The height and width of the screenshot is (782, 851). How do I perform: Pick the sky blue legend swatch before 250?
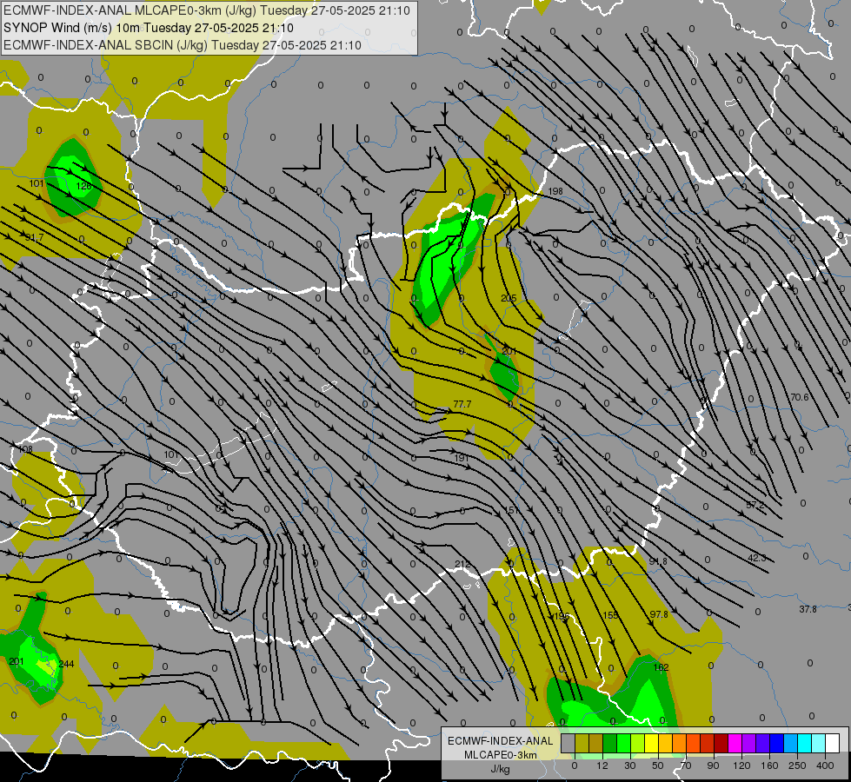tap(791, 743)
